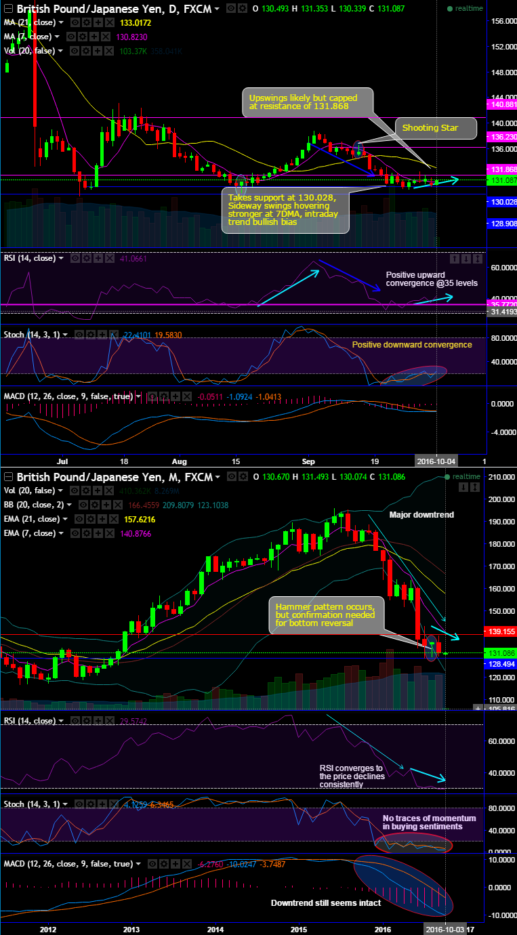Toggle visibility eye of daily MACD indicator
Image resolution: width=517 pixels, height=935 pixels.
(152, 397)
